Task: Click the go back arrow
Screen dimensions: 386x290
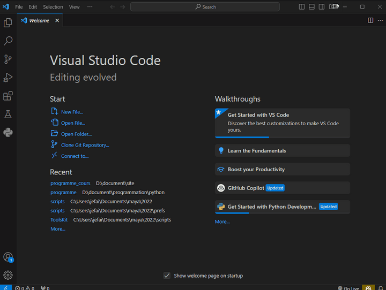Action: [x=113, y=7]
